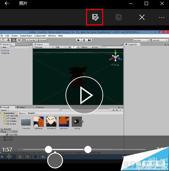Click the save edited copy icon

tap(95, 17)
